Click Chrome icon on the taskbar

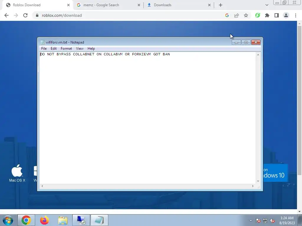pyautogui.click(x=26, y=220)
